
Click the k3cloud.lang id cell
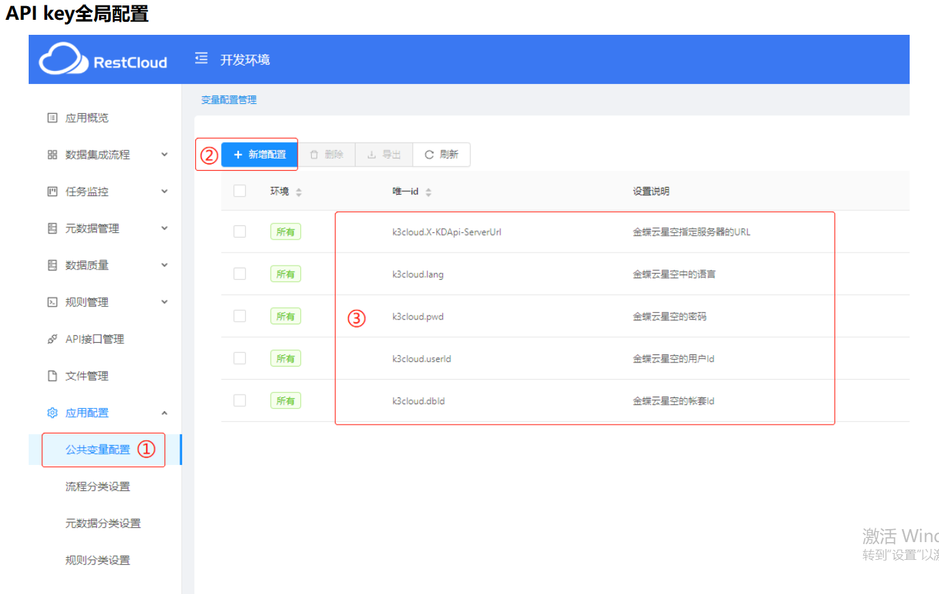click(x=418, y=274)
